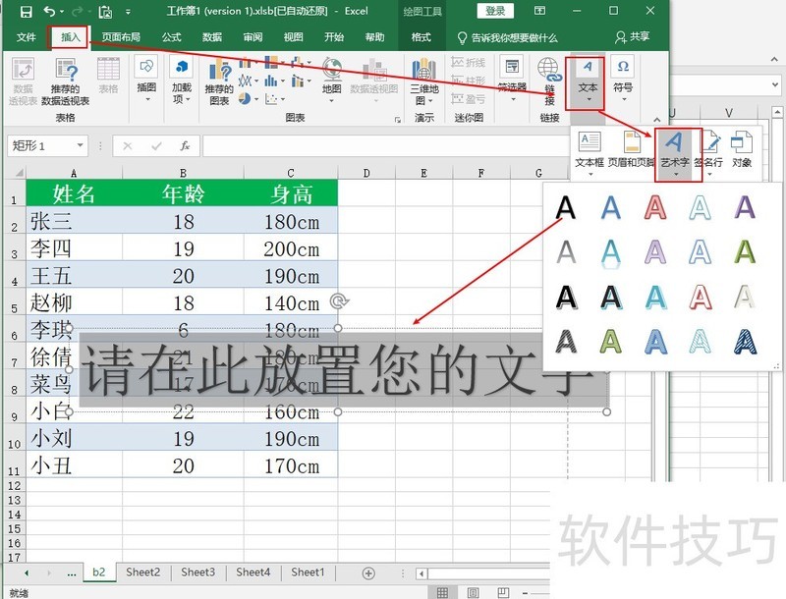
Task: Click the 推荐的图表 recommended charts icon
Action: pos(219,81)
